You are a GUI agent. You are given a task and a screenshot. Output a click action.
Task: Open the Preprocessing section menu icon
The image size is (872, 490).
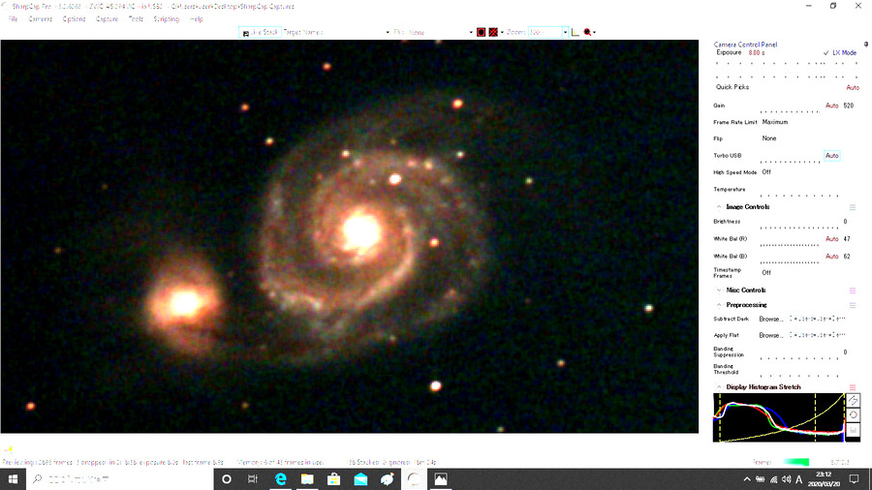853,306
